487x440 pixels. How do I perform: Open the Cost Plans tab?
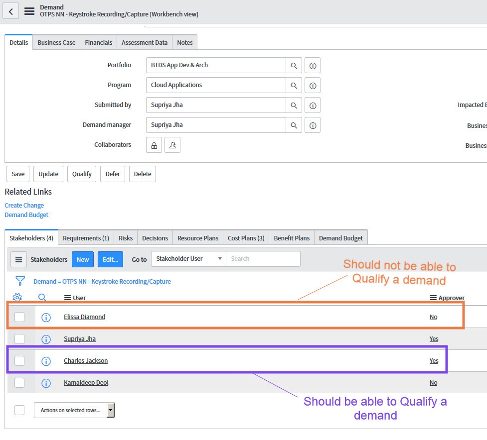[x=246, y=238]
